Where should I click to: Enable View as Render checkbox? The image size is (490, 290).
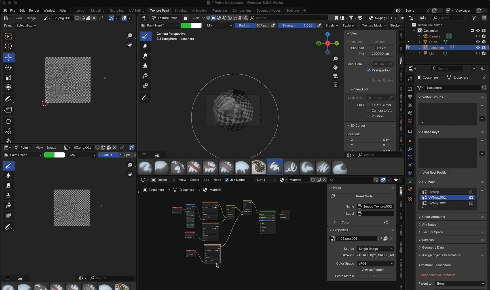[x=359, y=270]
